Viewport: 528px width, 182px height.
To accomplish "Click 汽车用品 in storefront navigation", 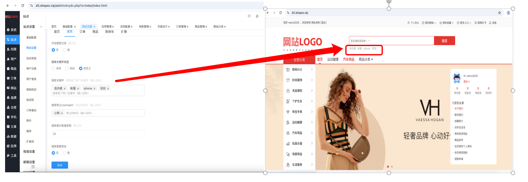I will point(348,60).
